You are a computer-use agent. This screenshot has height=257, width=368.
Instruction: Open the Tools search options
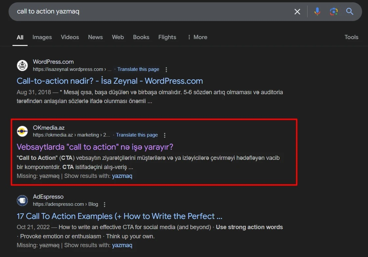(351, 37)
